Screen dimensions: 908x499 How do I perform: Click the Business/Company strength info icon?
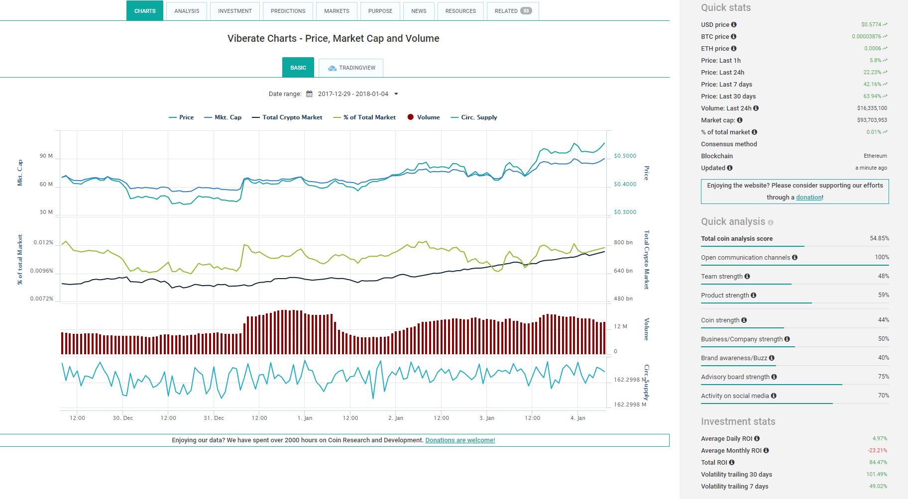(787, 339)
